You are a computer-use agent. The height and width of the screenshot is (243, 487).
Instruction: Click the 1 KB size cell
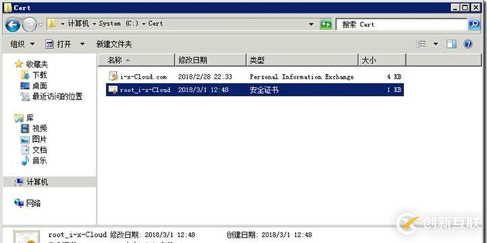pyautogui.click(x=394, y=90)
